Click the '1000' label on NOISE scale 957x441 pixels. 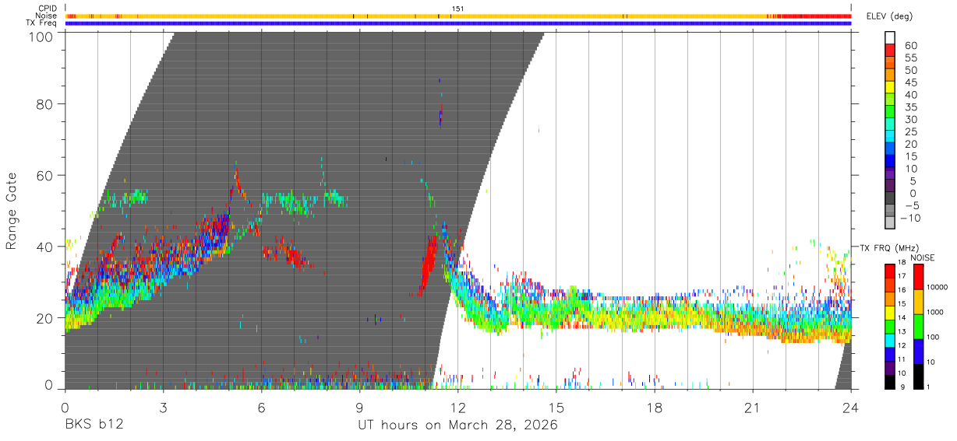[x=937, y=312]
